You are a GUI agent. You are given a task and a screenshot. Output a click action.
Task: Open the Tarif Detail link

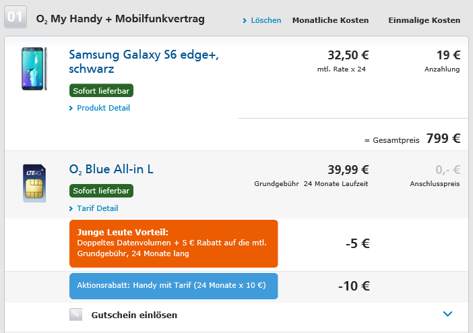(x=98, y=208)
